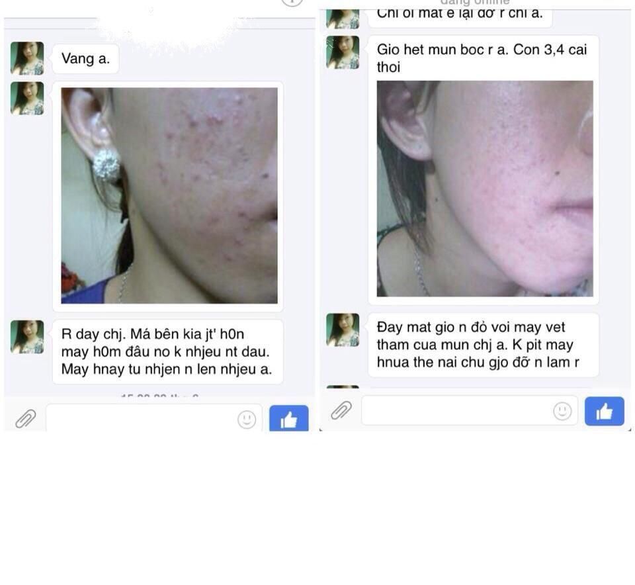This screenshot has height=585, width=635.
Task: Send a thumbs-up like in right chat
Action: pyautogui.click(x=604, y=411)
